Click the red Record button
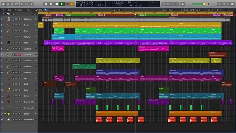Screen dimensions: 236x133 coord(67,4)
